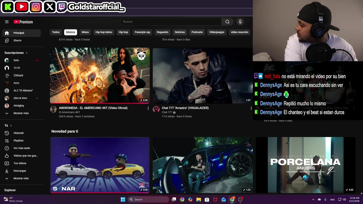Select the Hip hop chip
The height and width of the screenshot is (204, 363).
pos(123,32)
